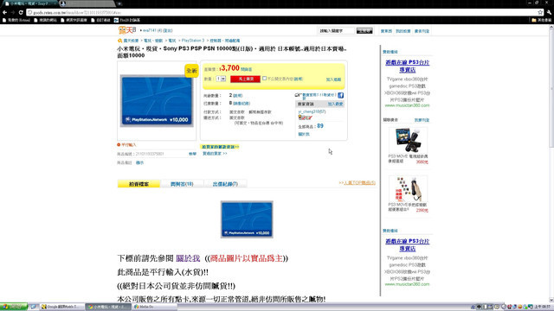
Task: Open seller's all items count 89
Action: point(320,126)
